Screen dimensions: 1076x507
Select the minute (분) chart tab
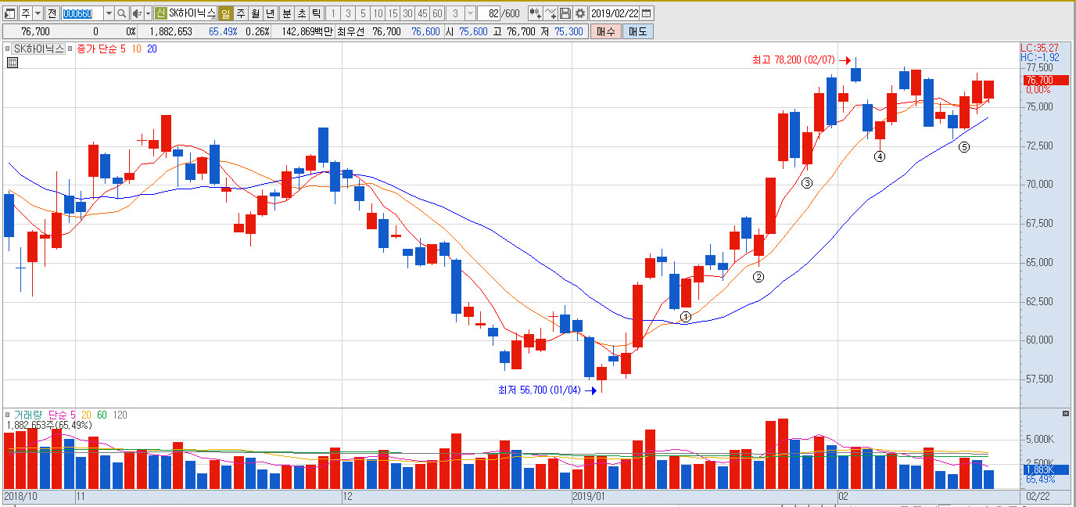(x=286, y=13)
